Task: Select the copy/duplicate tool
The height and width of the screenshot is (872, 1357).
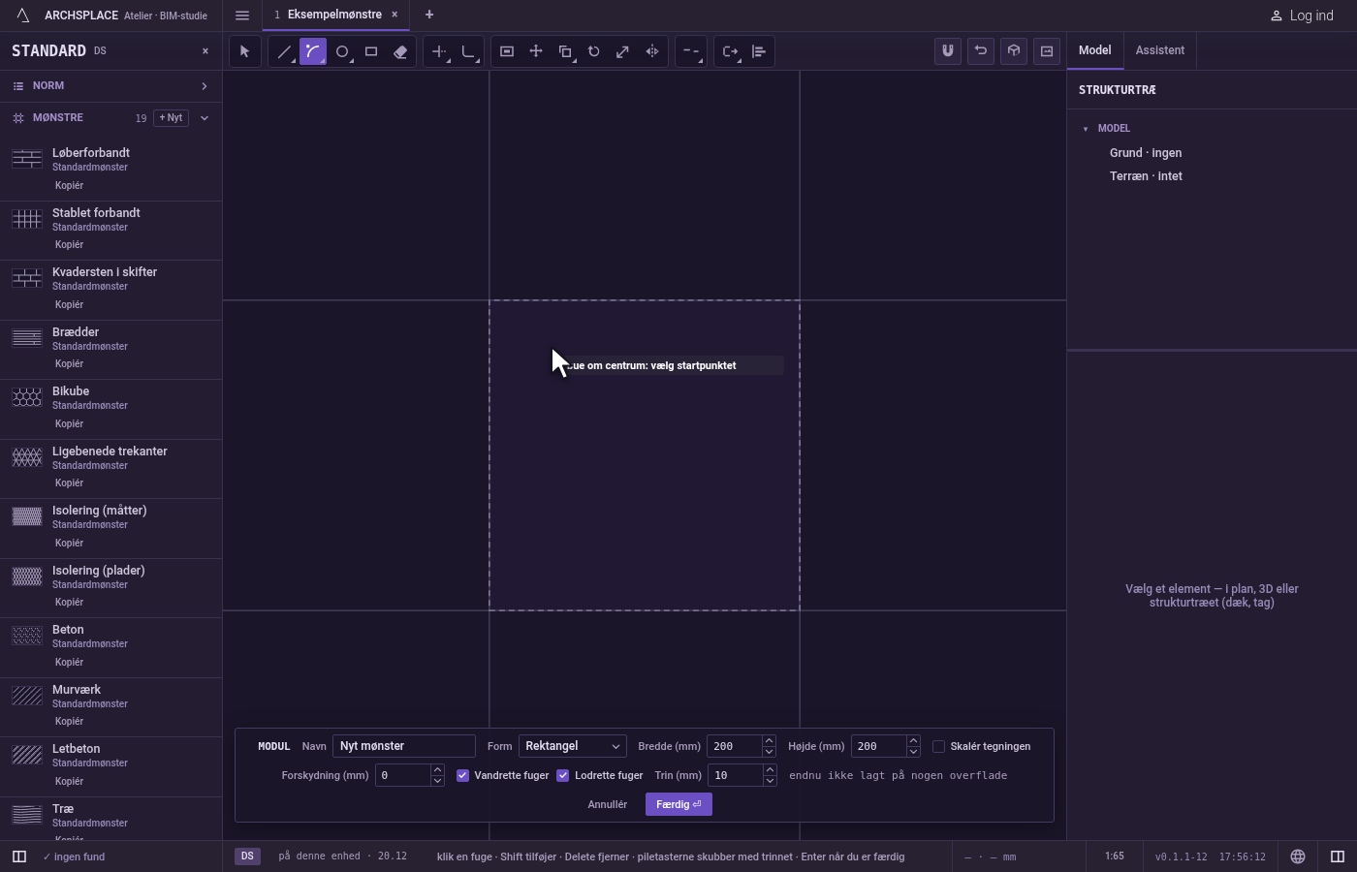Action: click(565, 51)
